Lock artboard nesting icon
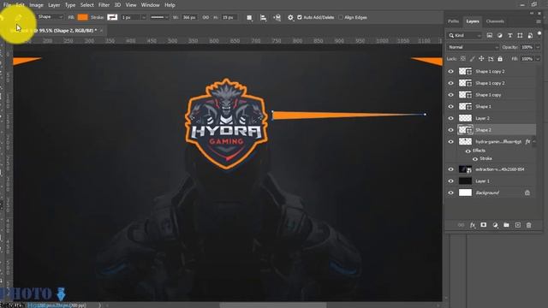The image size is (548, 308). (x=491, y=59)
